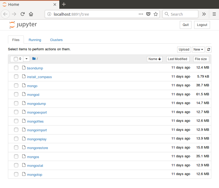
Task: Show site information for localhost
Action: (x=49, y=14)
